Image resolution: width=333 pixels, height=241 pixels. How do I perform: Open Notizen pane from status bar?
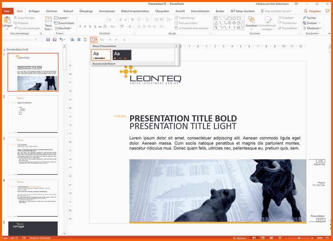coord(239,238)
